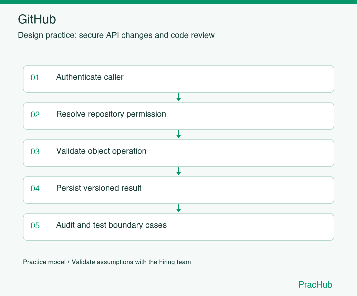Viewport: 357px width, 296px height.
Task: Click the PracHub brand label
Action: (315, 285)
